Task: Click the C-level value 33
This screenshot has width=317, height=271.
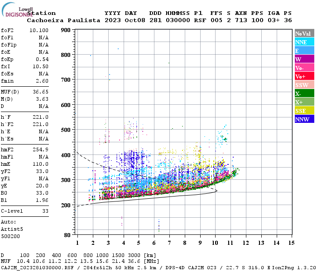Action: click(x=45, y=211)
